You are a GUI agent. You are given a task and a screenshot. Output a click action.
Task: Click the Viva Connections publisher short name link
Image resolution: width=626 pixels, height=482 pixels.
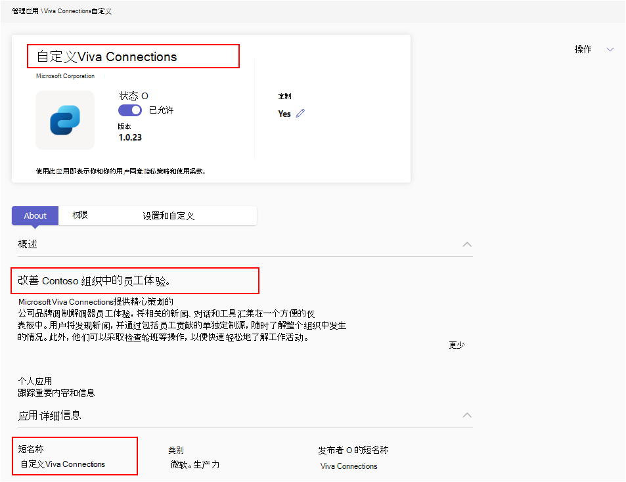[x=348, y=466]
